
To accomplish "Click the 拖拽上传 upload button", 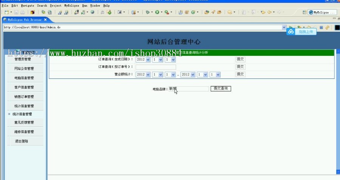I will [x=306, y=32].
